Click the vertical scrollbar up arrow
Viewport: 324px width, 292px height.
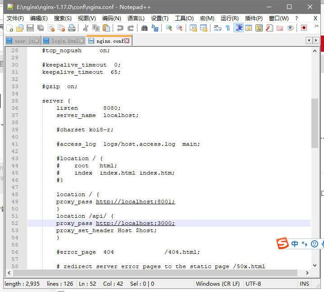tap(315, 51)
